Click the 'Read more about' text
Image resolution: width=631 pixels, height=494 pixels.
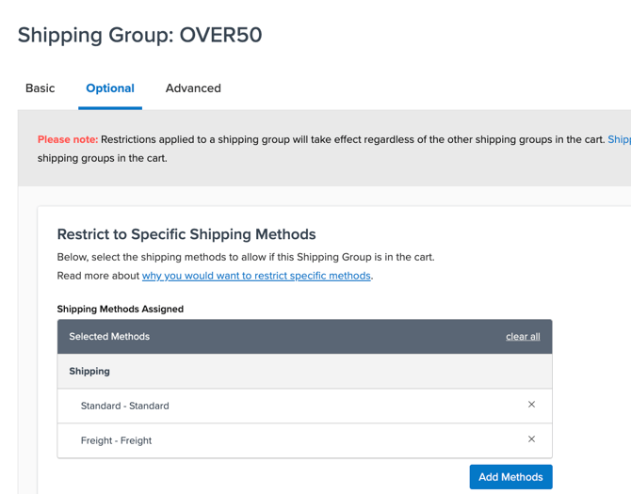99,276
